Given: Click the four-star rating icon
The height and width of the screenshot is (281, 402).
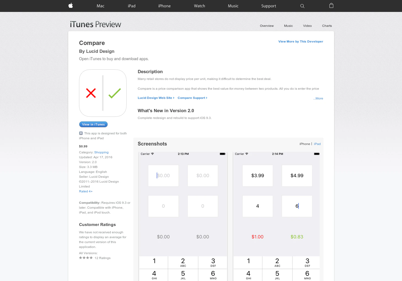Looking at the screenshot, I should 86,258.
